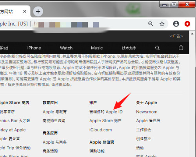Click the scrollbar up arrow

coord(192,34)
